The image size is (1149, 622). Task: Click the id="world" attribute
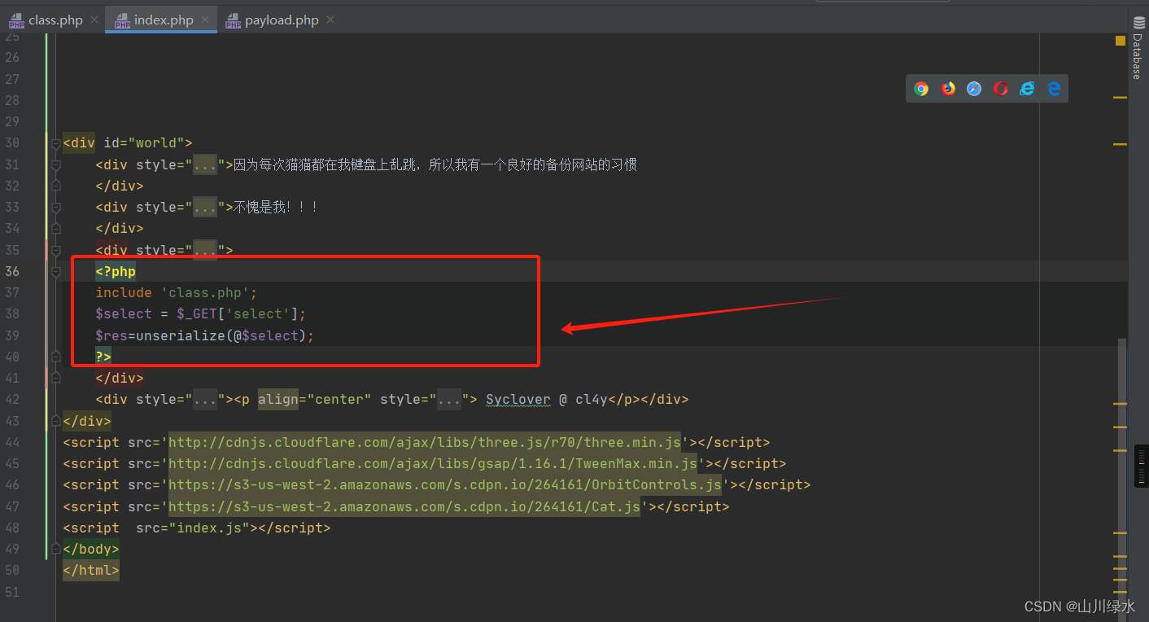tap(144, 144)
